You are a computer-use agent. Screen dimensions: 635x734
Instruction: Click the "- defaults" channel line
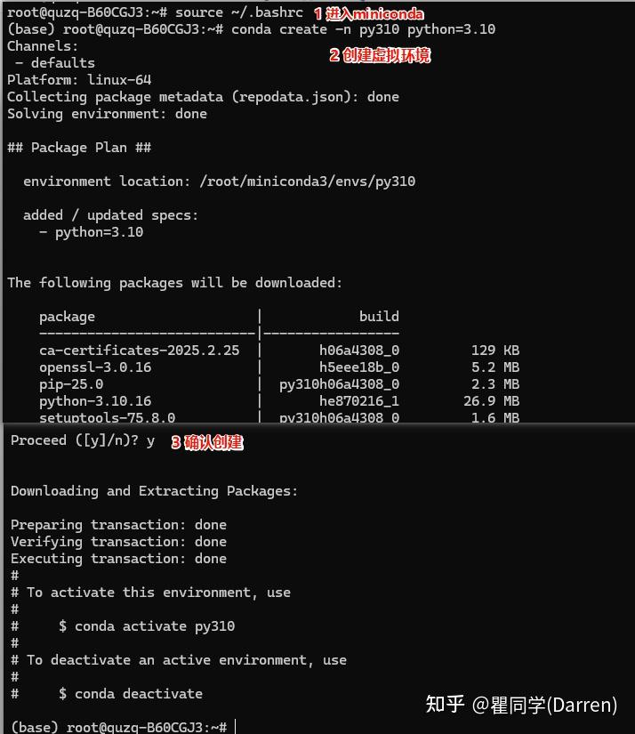(x=55, y=63)
